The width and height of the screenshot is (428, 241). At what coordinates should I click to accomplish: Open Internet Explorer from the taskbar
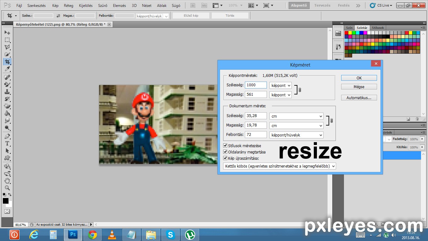click(34, 235)
